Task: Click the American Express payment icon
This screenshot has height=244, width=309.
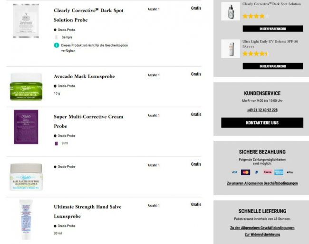Action: click(279, 172)
